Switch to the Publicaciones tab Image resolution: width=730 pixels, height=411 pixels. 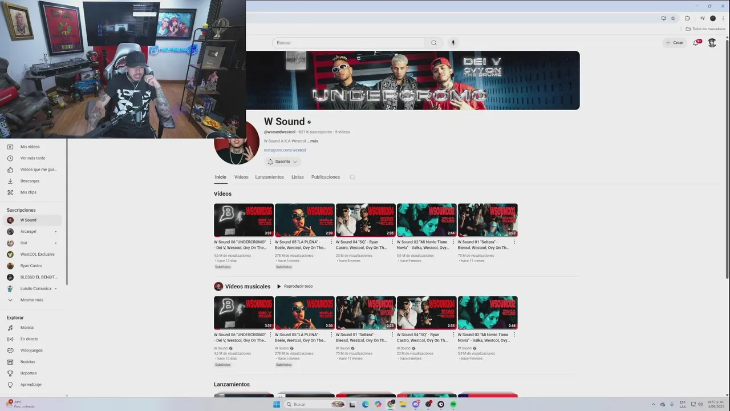pyautogui.click(x=326, y=177)
